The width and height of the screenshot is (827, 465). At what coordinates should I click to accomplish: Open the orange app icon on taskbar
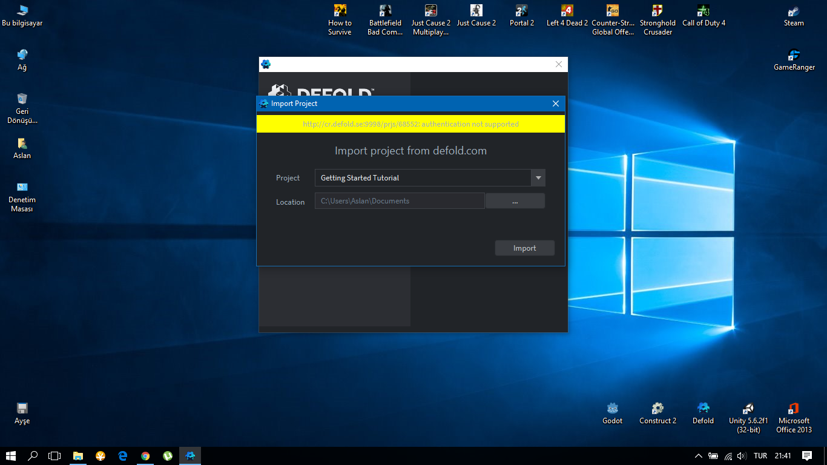pyautogui.click(x=100, y=456)
